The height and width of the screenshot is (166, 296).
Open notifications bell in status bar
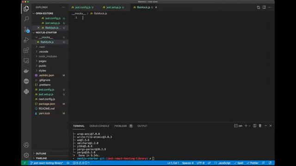pos(270,163)
